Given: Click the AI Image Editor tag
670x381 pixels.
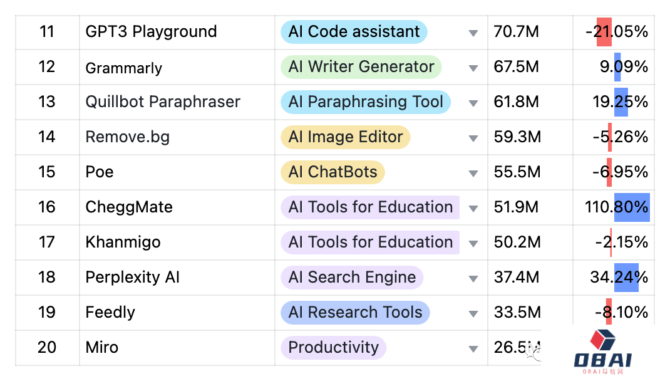Looking at the screenshot, I should click(x=345, y=137).
